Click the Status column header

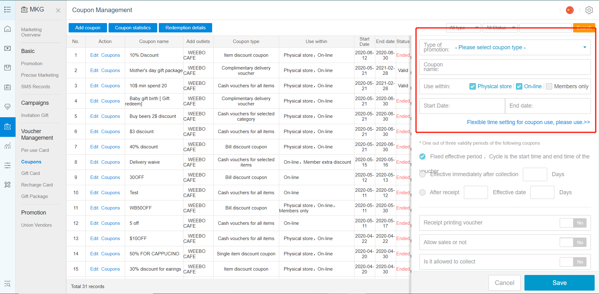403,41
